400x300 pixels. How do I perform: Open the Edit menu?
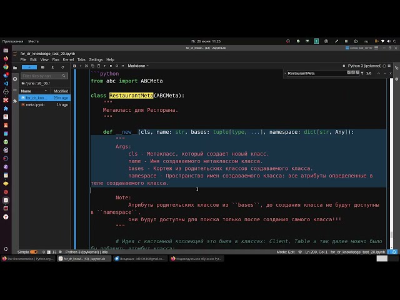pyautogui.click(x=33, y=60)
